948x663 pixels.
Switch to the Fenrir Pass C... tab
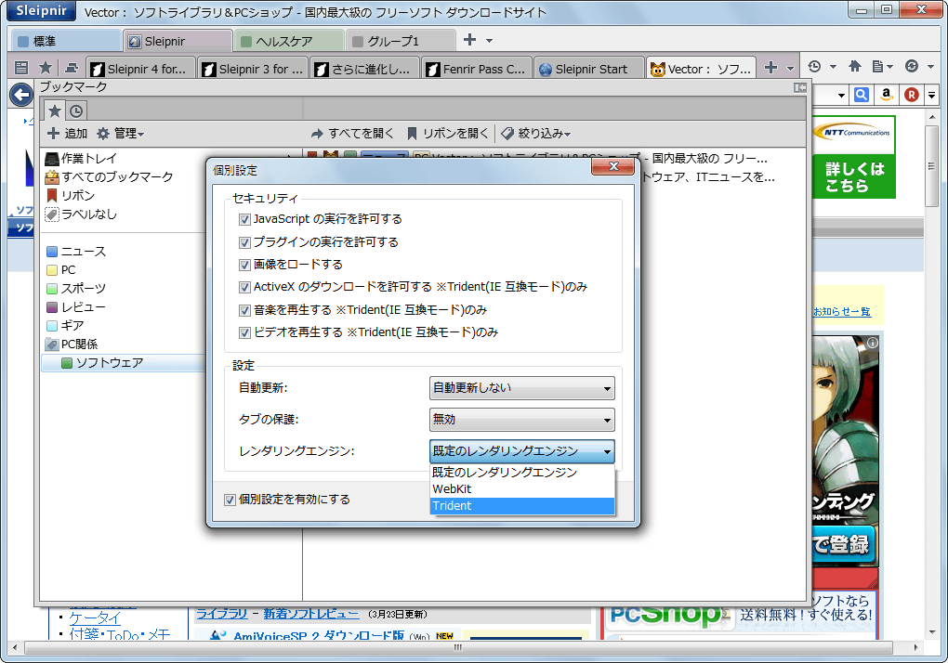pos(477,69)
